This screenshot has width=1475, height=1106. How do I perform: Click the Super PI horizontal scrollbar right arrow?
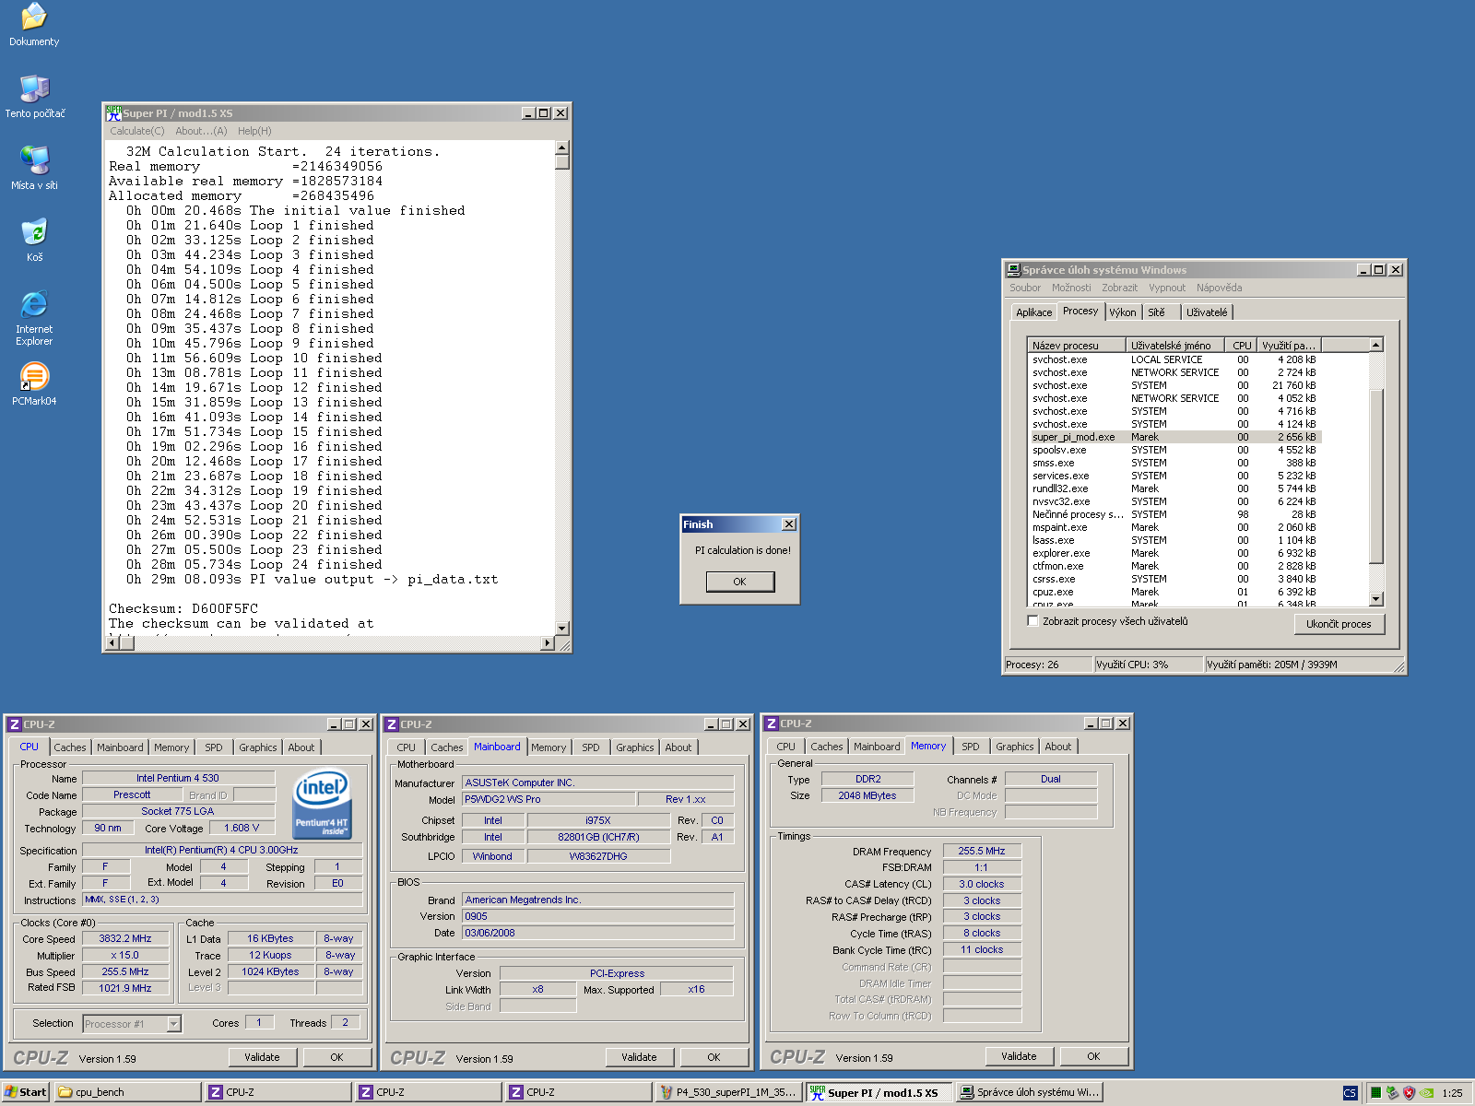coord(548,643)
